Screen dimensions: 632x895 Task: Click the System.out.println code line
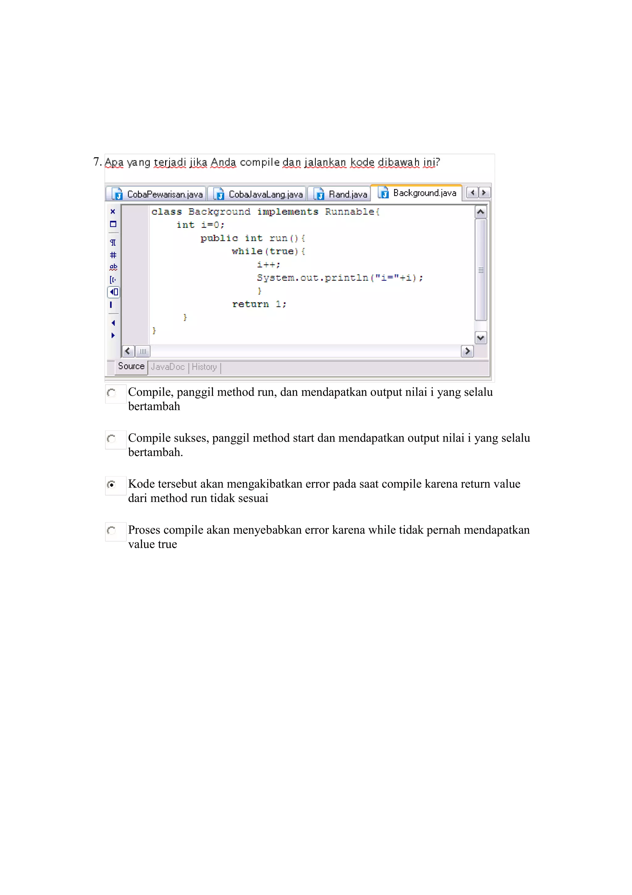pyautogui.click(x=340, y=278)
